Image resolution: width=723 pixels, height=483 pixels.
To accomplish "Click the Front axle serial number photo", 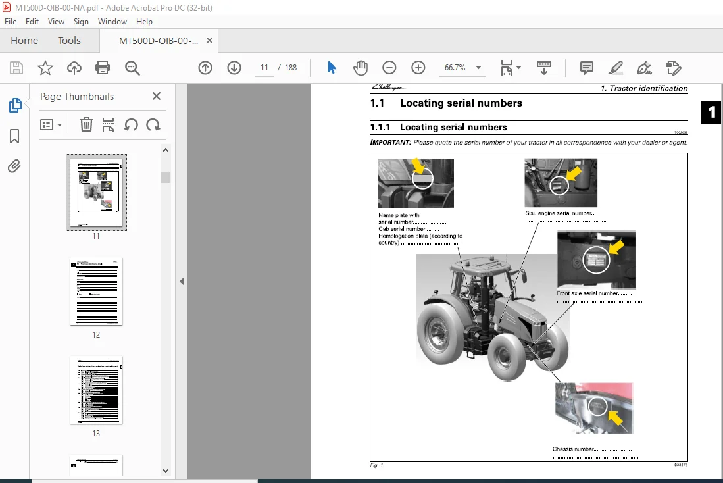I will 596,259.
